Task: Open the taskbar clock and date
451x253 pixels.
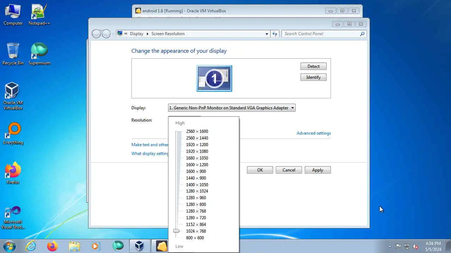Action: (x=433, y=246)
